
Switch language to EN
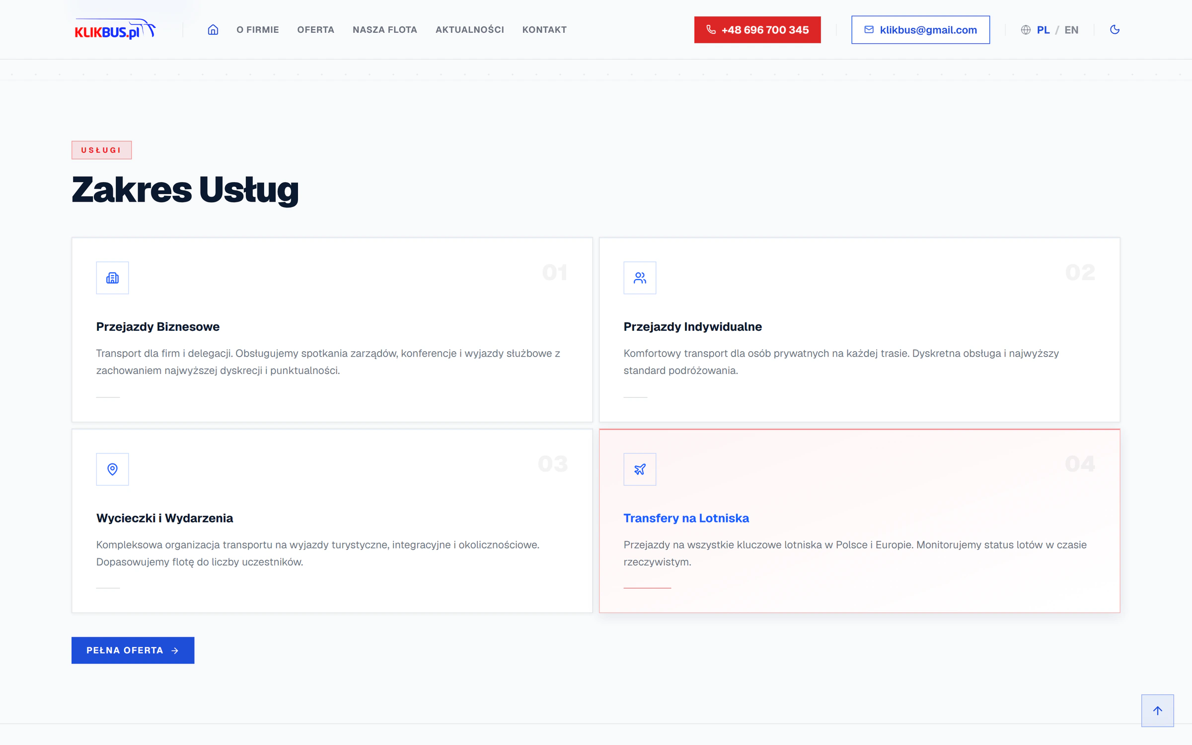tap(1071, 30)
